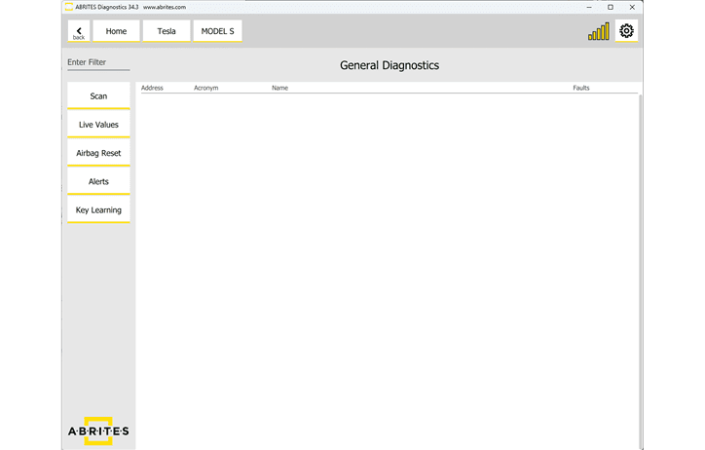Sort by the Acronym column header

click(205, 88)
